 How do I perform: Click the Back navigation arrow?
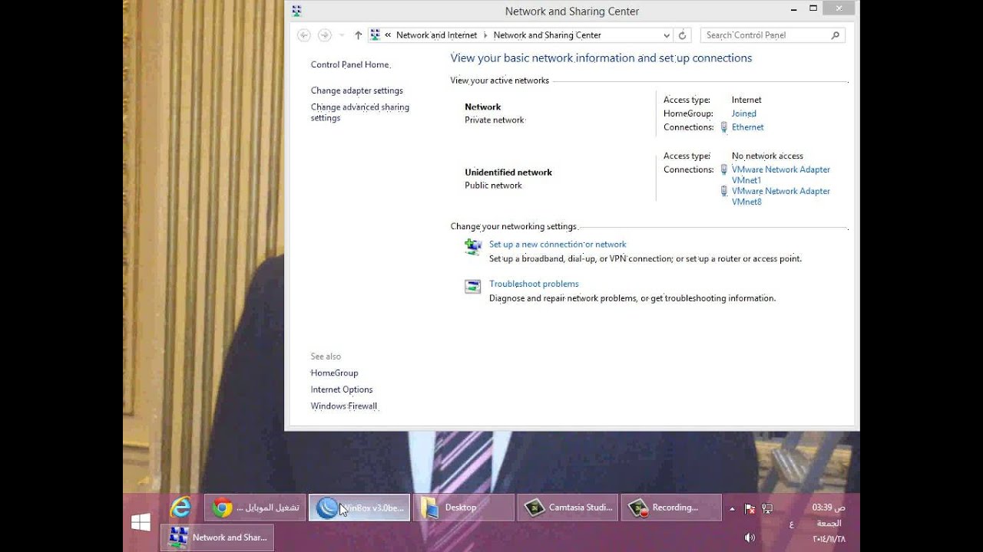(x=303, y=35)
